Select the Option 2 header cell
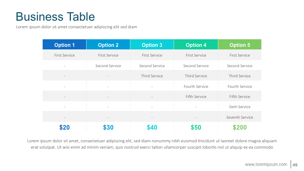This screenshot has width=304, height=171. [x=108, y=45]
